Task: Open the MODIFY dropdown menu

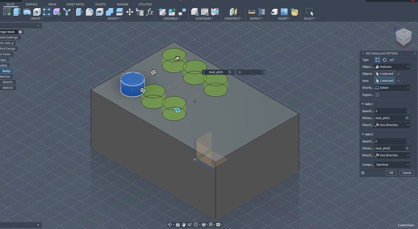Action: pos(114,19)
